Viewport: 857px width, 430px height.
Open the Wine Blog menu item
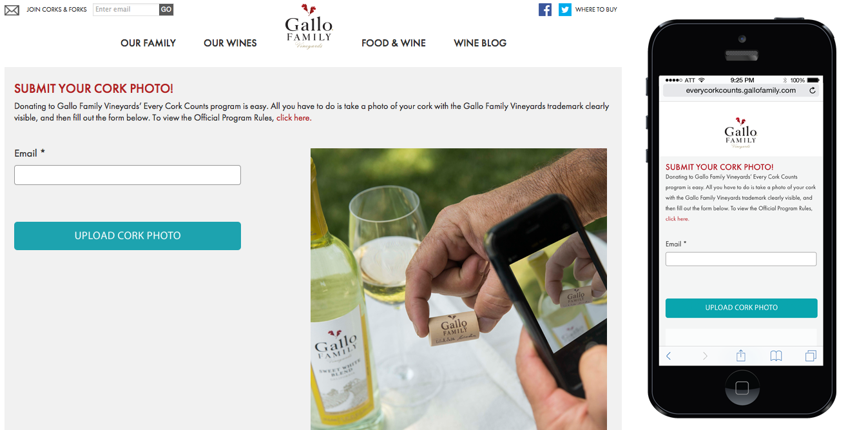pyautogui.click(x=480, y=43)
